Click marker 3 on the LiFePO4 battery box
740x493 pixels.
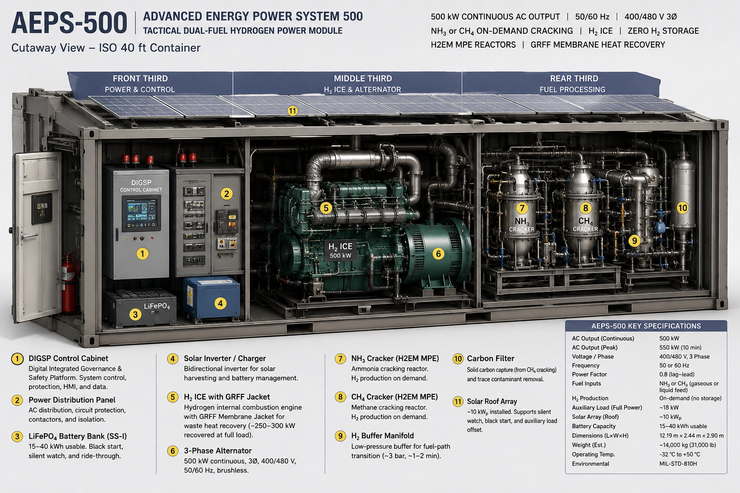click(135, 314)
